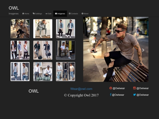Open the Facebook @Owlwear link
The height and width of the screenshot is (119, 159).
point(118,95)
